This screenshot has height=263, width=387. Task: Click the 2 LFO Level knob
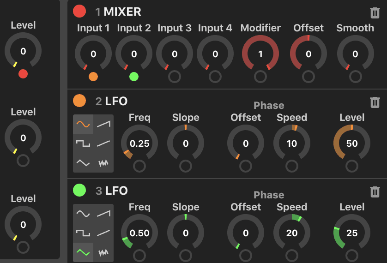[352, 143]
